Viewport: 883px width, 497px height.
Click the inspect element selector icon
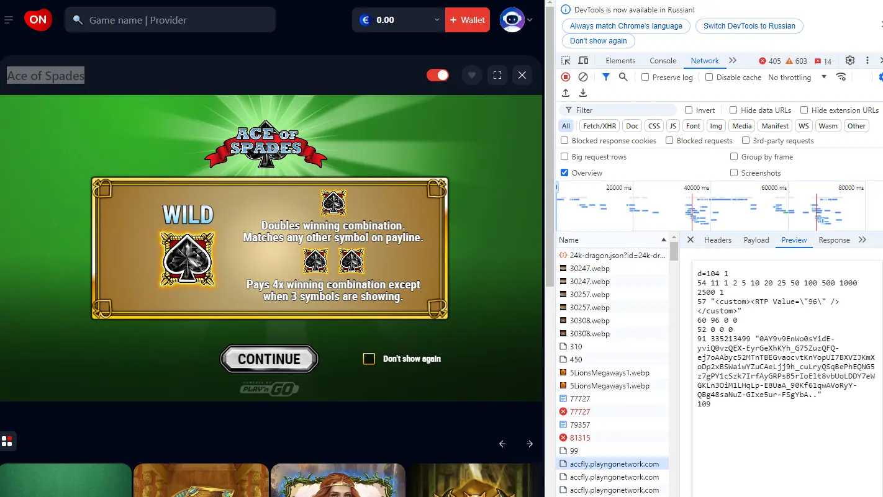click(x=566, y=61)
